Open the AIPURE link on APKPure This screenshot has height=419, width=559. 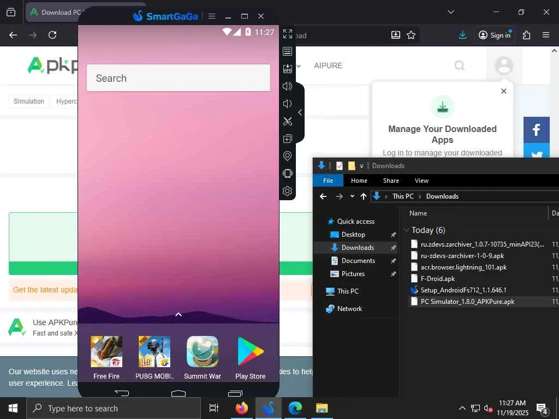tap(328, 65)
